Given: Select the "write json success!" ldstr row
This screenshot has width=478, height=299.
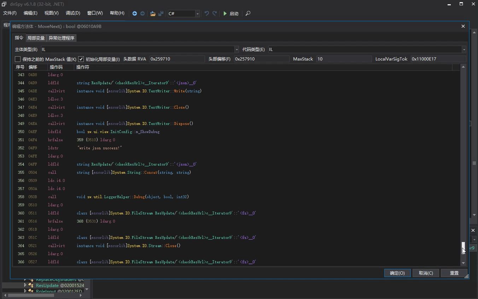Looking at the screenshot, I should 237,148.
